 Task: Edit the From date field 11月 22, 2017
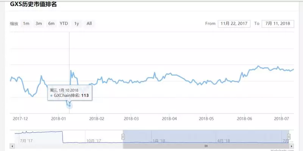pos(234,24)
